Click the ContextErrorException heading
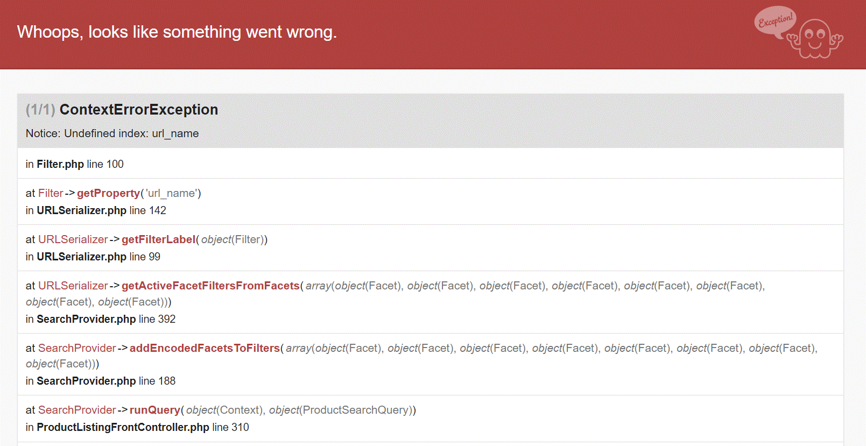The width and height of the screenshot is (866, 446). pyautogui.click(x=138, y=110)
